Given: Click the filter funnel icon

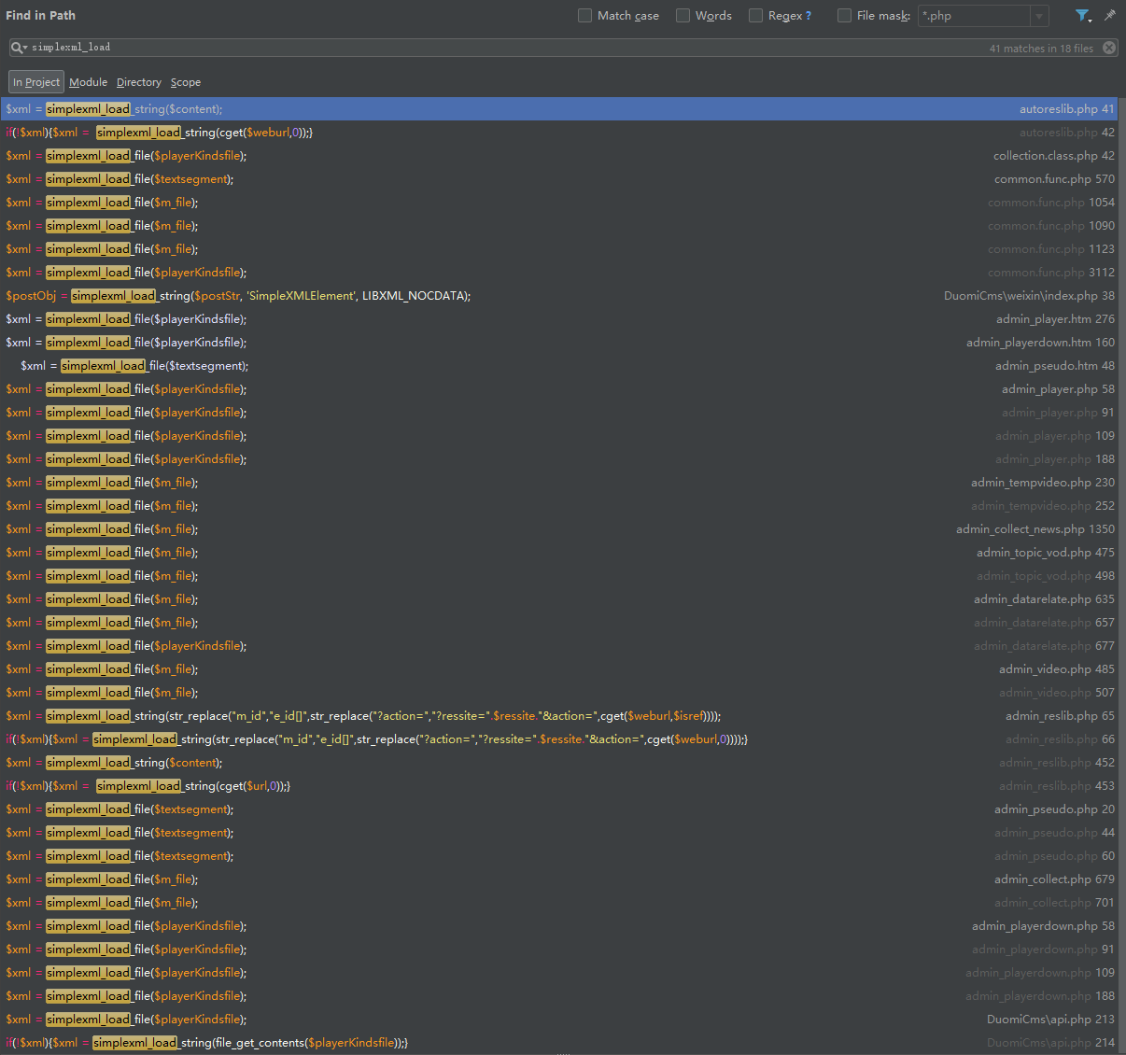Looking at the screenshot, I should (1082, 16).
